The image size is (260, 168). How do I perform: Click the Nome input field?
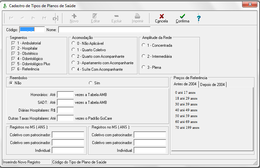[104, 30]
